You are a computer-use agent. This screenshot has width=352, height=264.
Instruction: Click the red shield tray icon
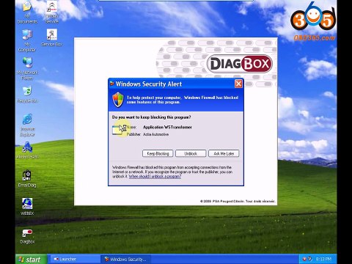(x=304, y=259)
